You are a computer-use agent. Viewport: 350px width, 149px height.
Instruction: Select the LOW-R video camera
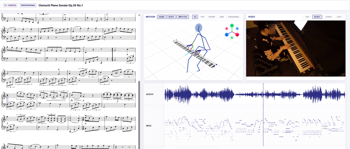tap(329, 17)
